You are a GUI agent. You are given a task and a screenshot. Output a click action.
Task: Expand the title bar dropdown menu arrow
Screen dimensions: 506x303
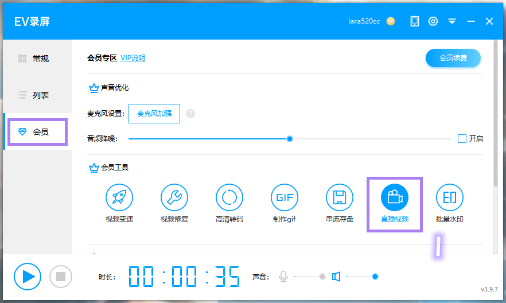click(x=452, y=21)
